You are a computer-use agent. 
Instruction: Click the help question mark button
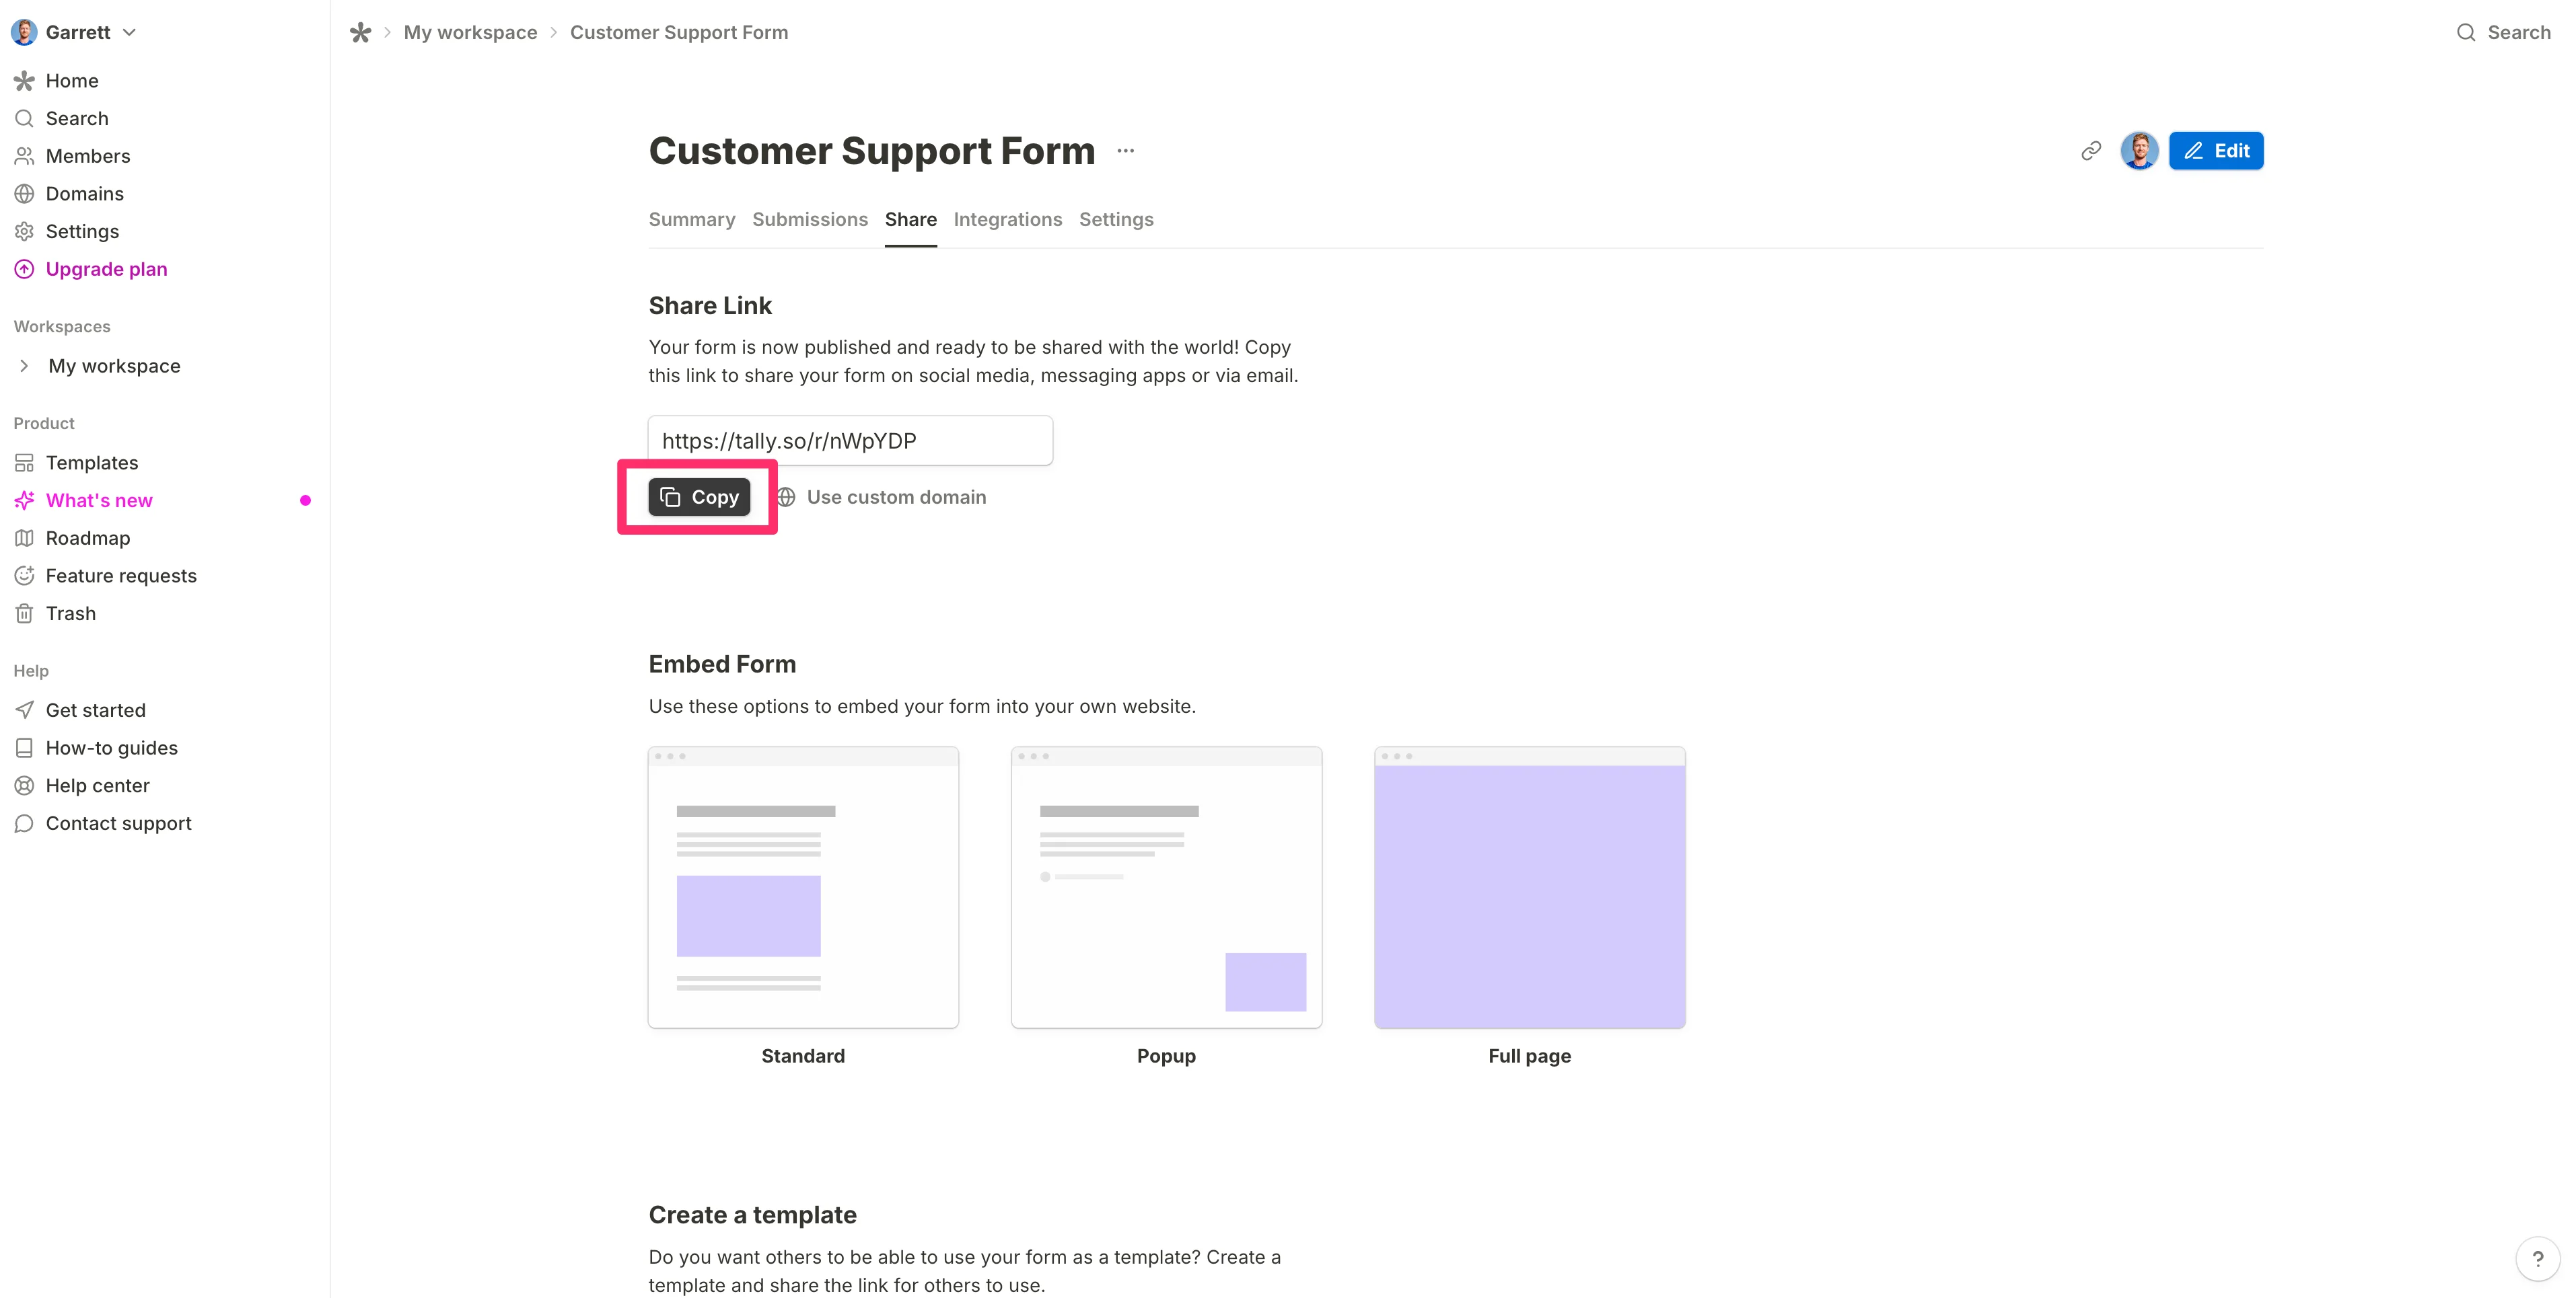coord(2537,1258)
